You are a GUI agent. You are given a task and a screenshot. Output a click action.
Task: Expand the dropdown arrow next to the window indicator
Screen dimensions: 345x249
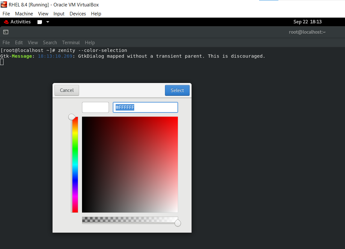point(47,22)
